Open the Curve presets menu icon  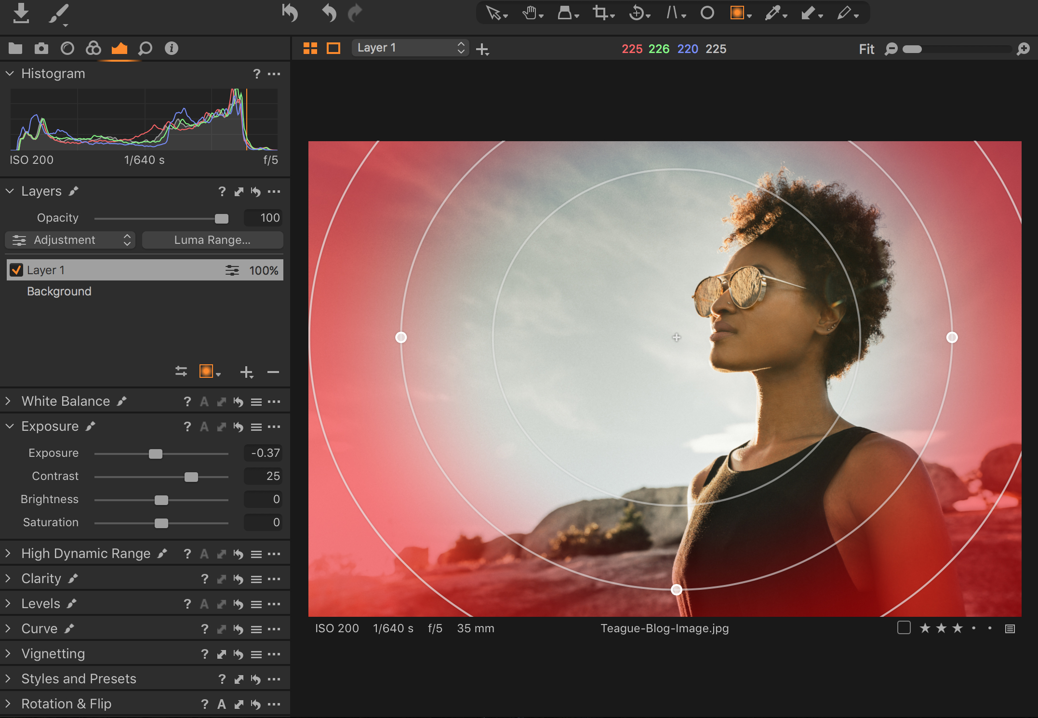pyautogui.click(x=256, y=629)
